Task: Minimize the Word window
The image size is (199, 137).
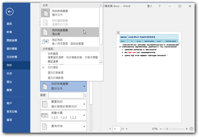Action: 170,6
